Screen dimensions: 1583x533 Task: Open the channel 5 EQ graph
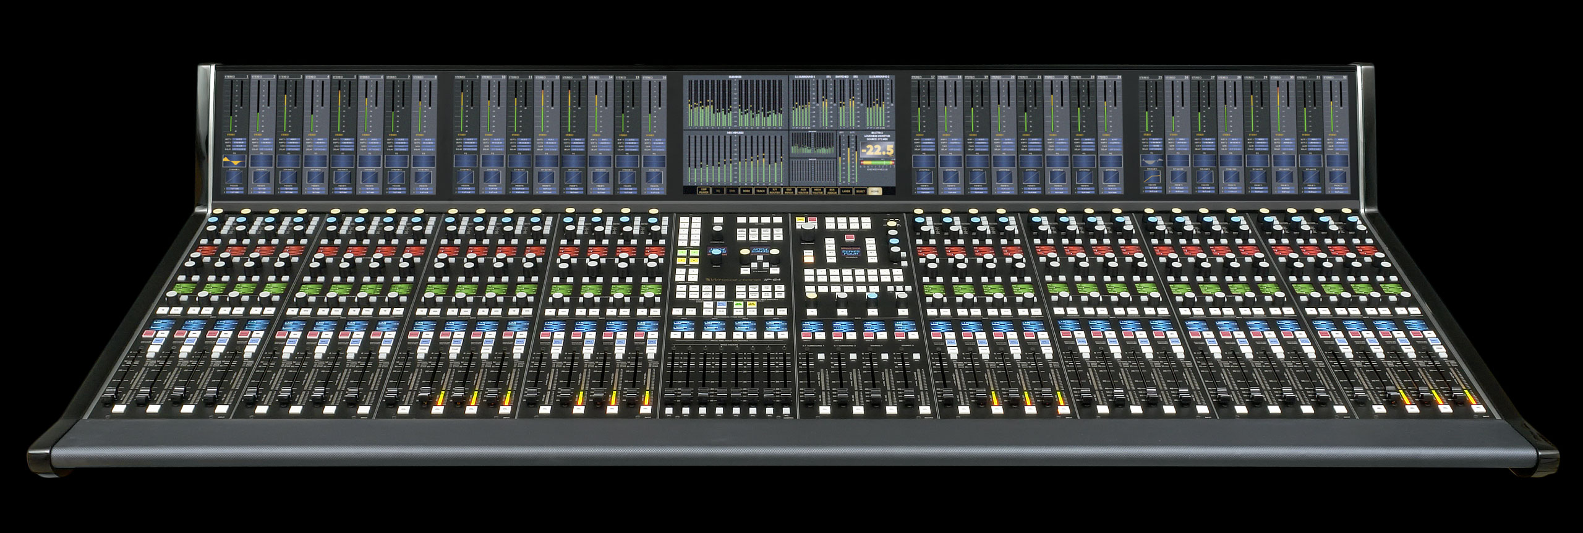click(343, 161)
